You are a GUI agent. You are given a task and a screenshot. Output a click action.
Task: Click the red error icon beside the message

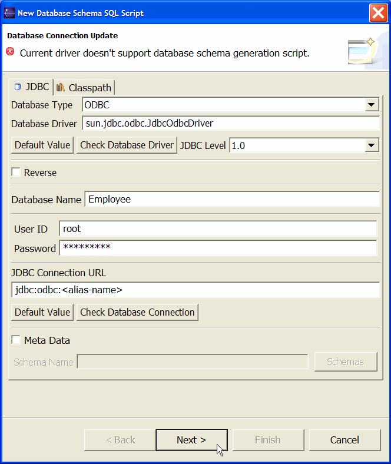coord(10,51)
